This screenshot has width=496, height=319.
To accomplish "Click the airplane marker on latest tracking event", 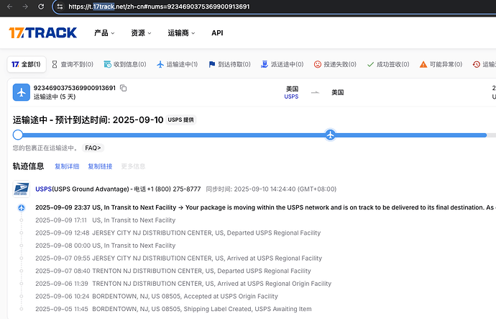I will 21,208.
